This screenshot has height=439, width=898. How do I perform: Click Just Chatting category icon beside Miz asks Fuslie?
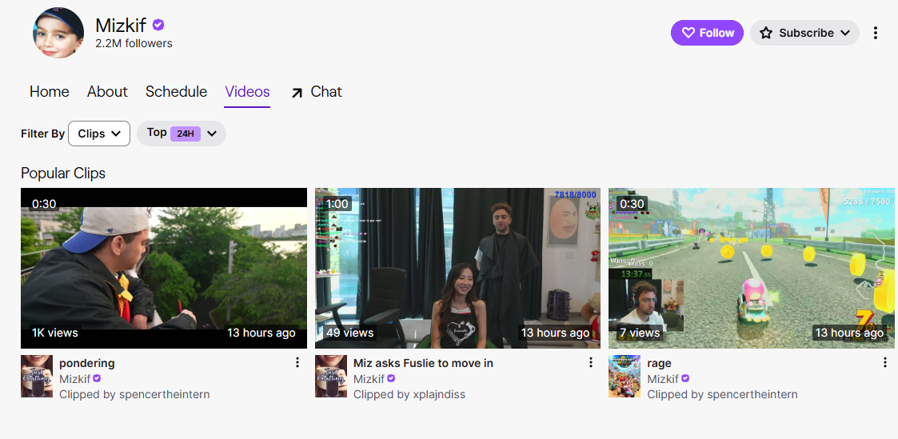point(331,376)
